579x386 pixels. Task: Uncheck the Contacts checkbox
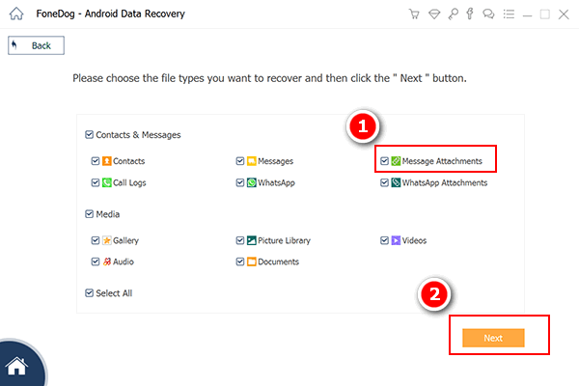pos(96,161)
